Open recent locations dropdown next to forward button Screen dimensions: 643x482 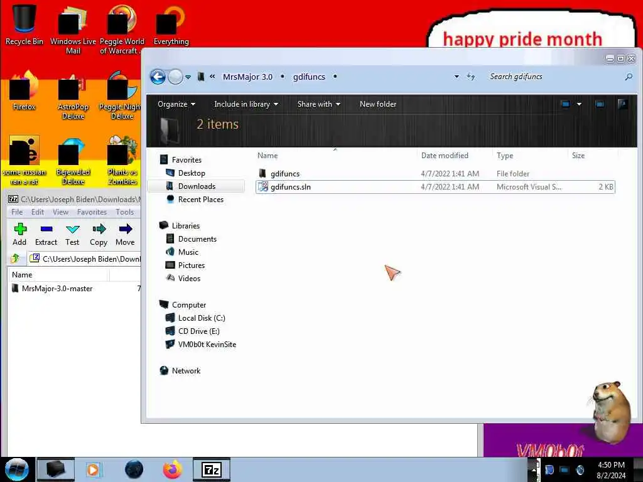tap(188, 77)
